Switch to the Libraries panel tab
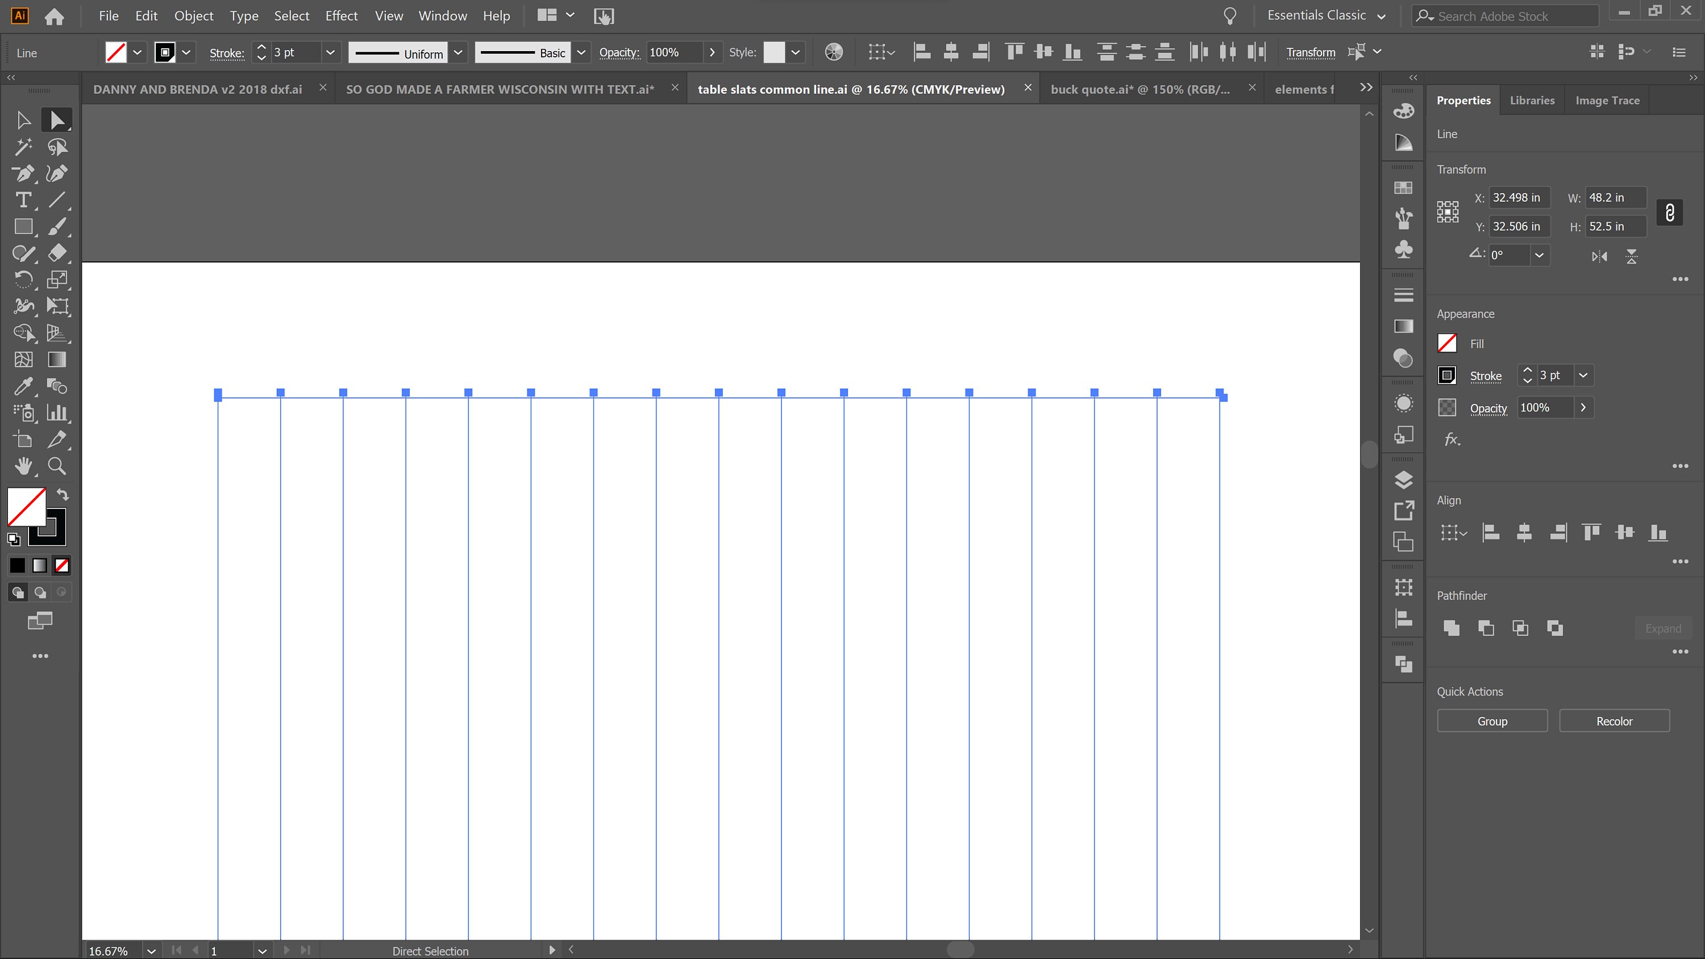The image size is (1705, 959). (1532, 100)
